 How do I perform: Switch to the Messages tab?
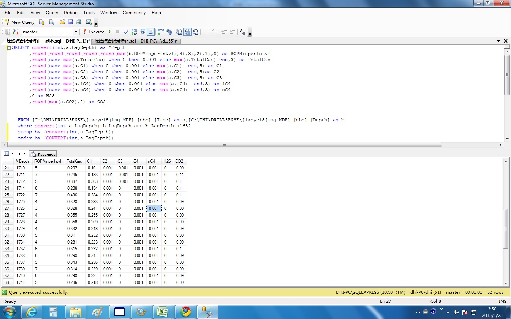[x=43, y=154]
